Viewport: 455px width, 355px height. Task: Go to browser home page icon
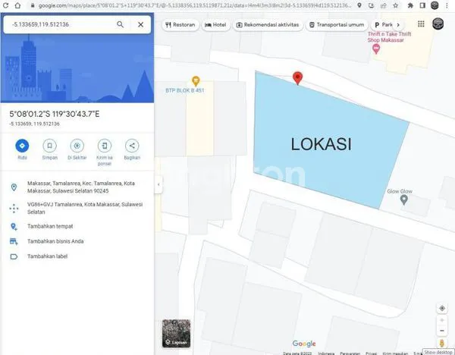tap(17, 5)
